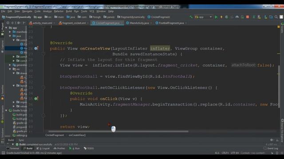Open the AVD Manager toolbar icon
Viewport: 284px width, 159px height.
coord(259,17)
